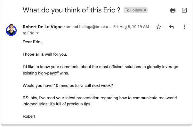
Task: Open the three-dot More options menu
Action: [184, 27]
